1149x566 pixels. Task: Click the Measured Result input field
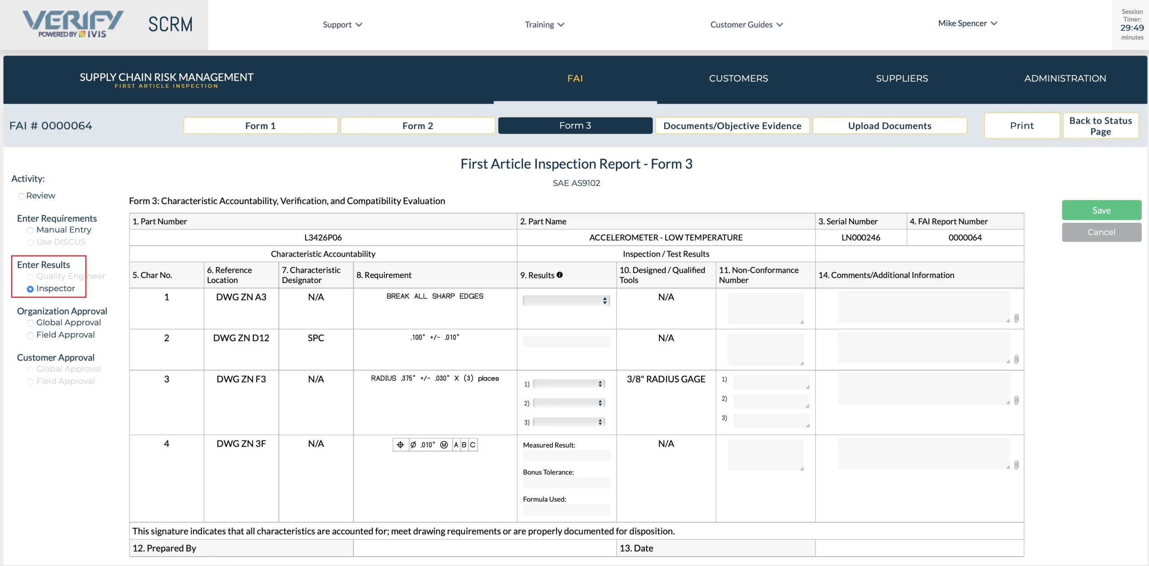[566, 456]
